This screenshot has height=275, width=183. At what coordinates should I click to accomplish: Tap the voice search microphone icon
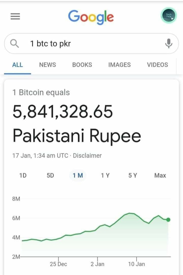tap(169, 44)
